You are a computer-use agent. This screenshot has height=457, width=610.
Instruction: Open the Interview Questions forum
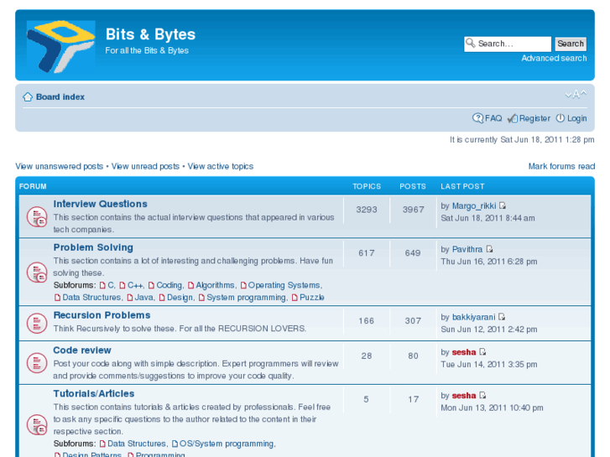pyautogui.click(x=101, y=204)
